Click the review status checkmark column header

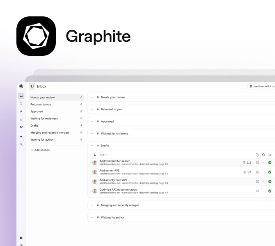[x=257, y=155]
